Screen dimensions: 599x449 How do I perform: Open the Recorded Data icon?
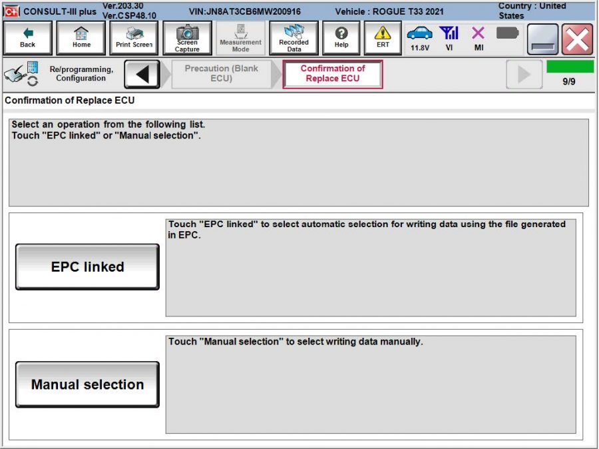point(293,37)
